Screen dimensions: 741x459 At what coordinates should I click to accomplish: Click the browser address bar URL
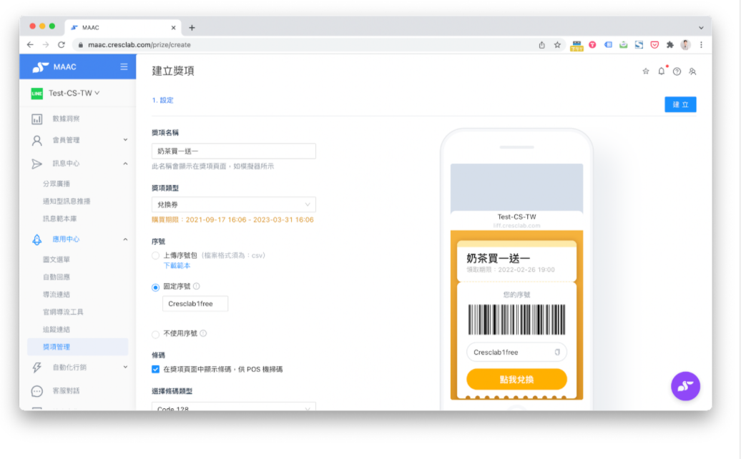pos(139,45)
